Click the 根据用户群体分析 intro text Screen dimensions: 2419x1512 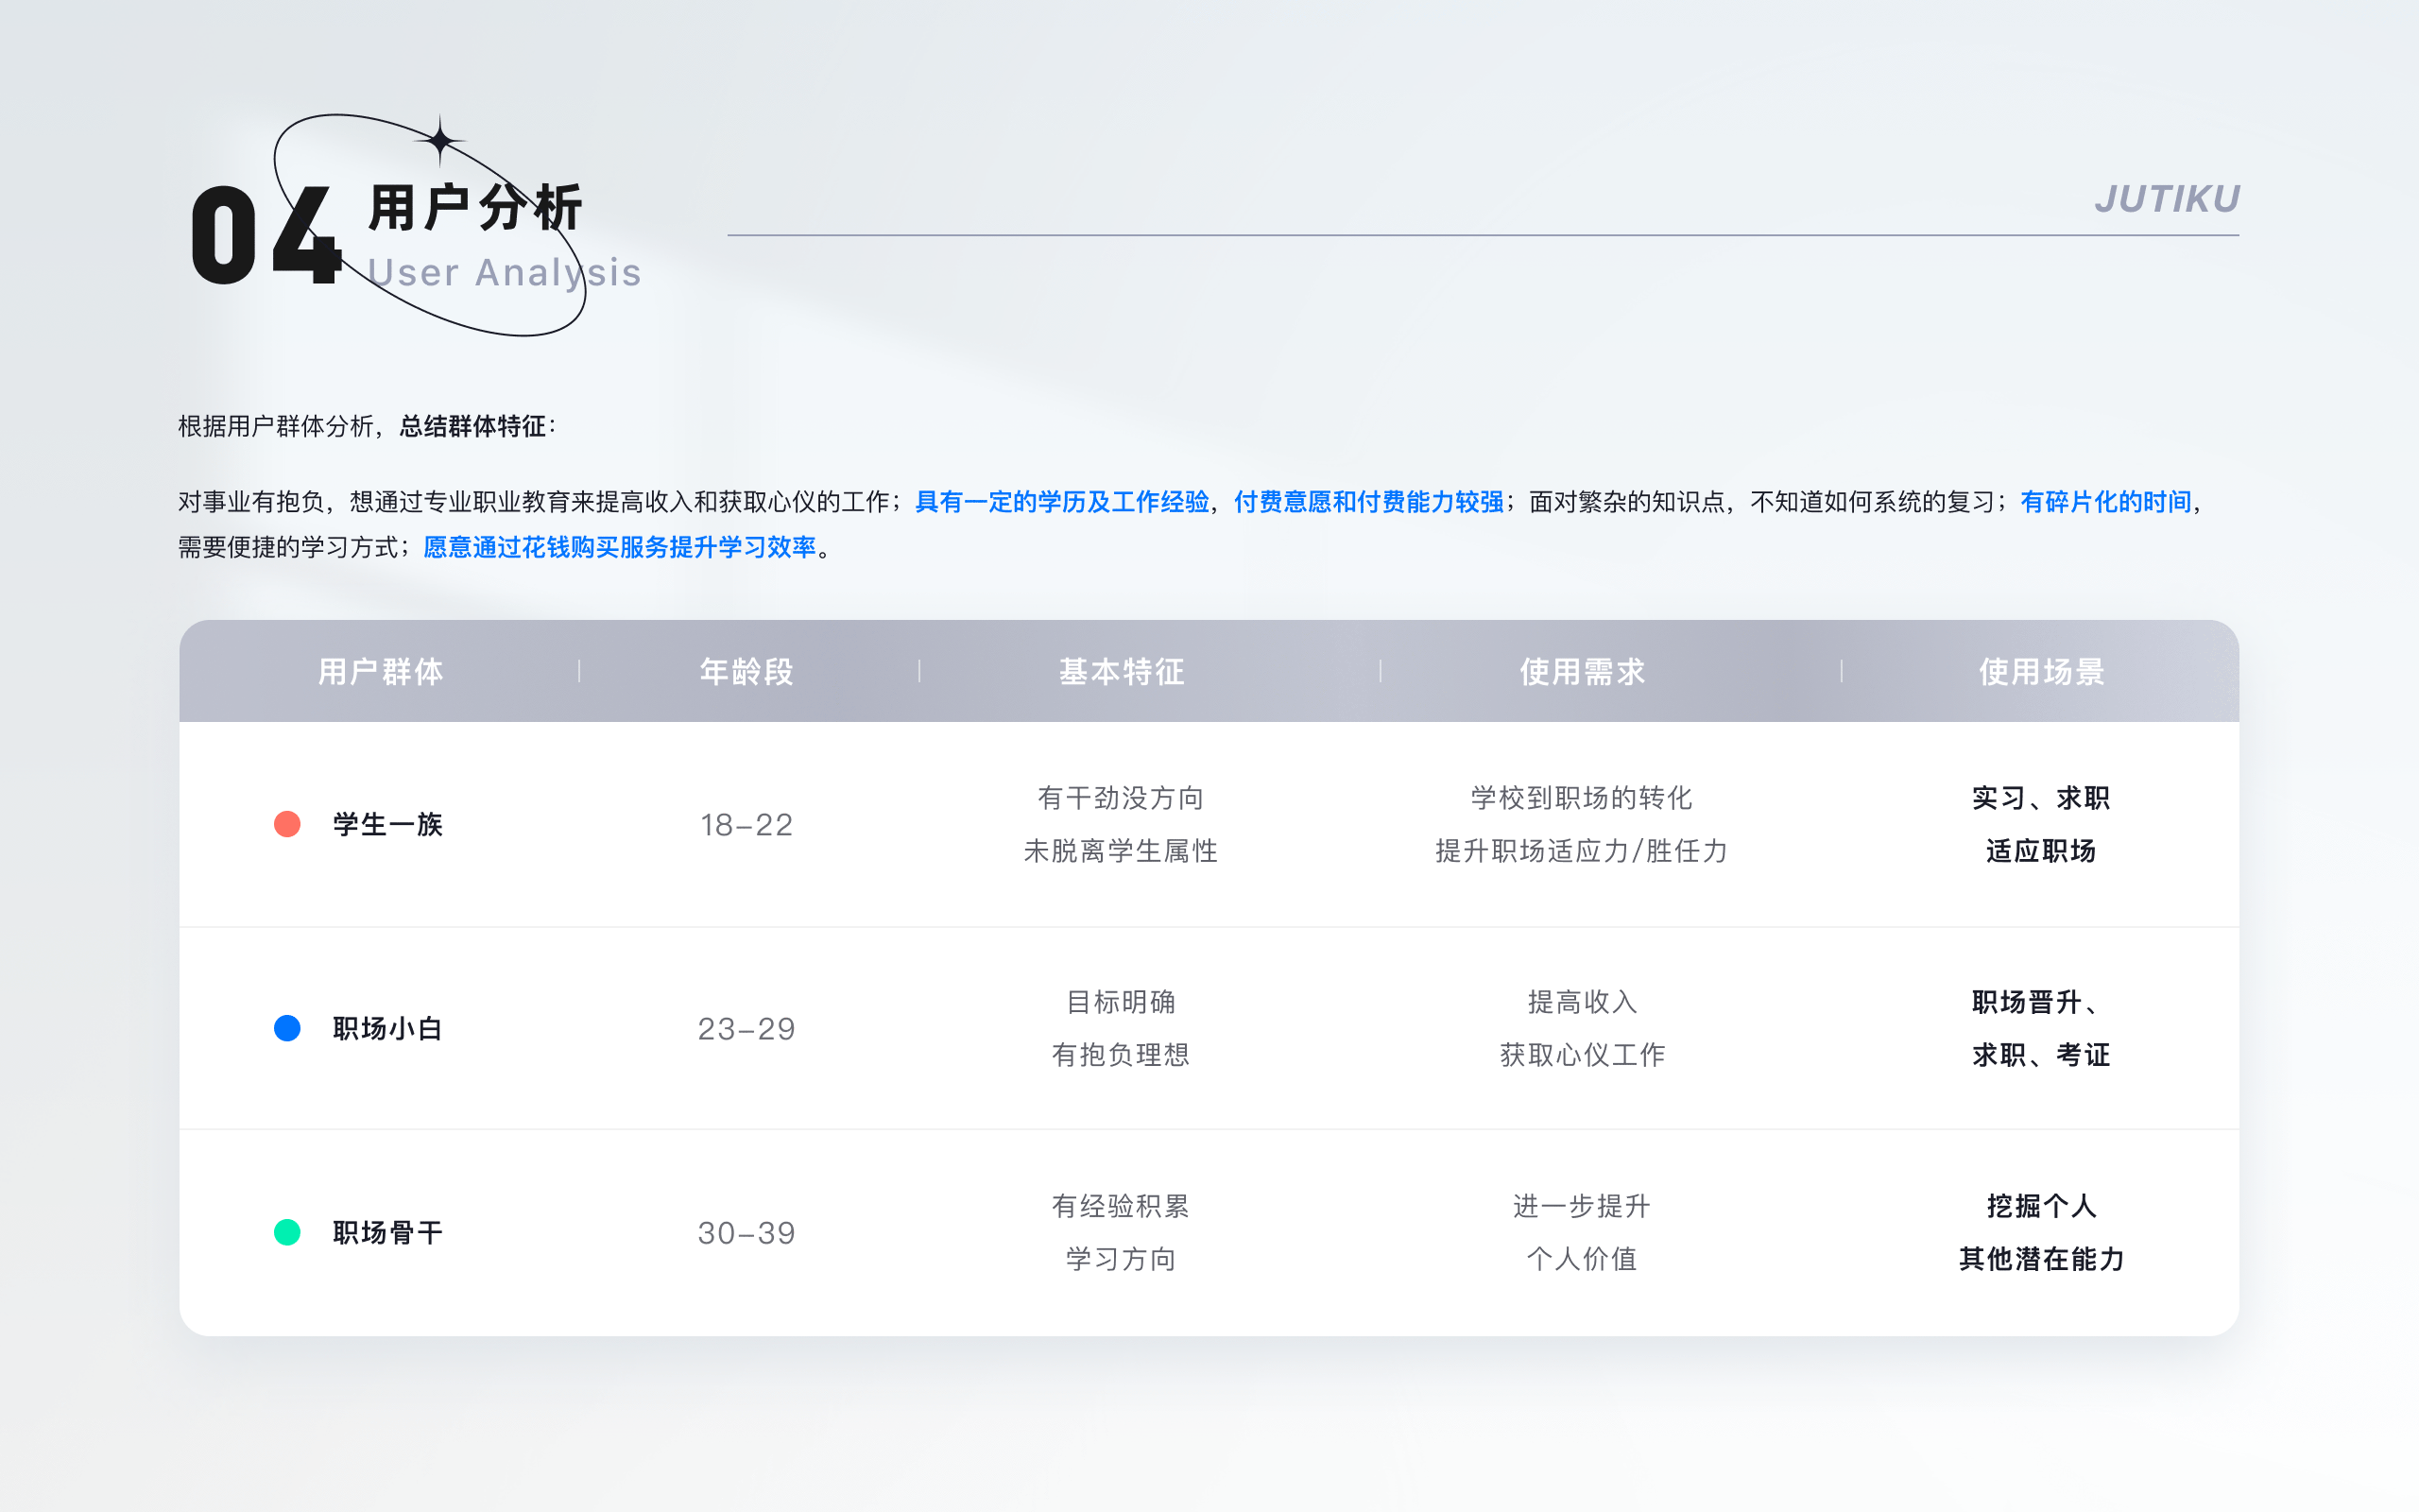pyautogui.click(x=276, y=426)
